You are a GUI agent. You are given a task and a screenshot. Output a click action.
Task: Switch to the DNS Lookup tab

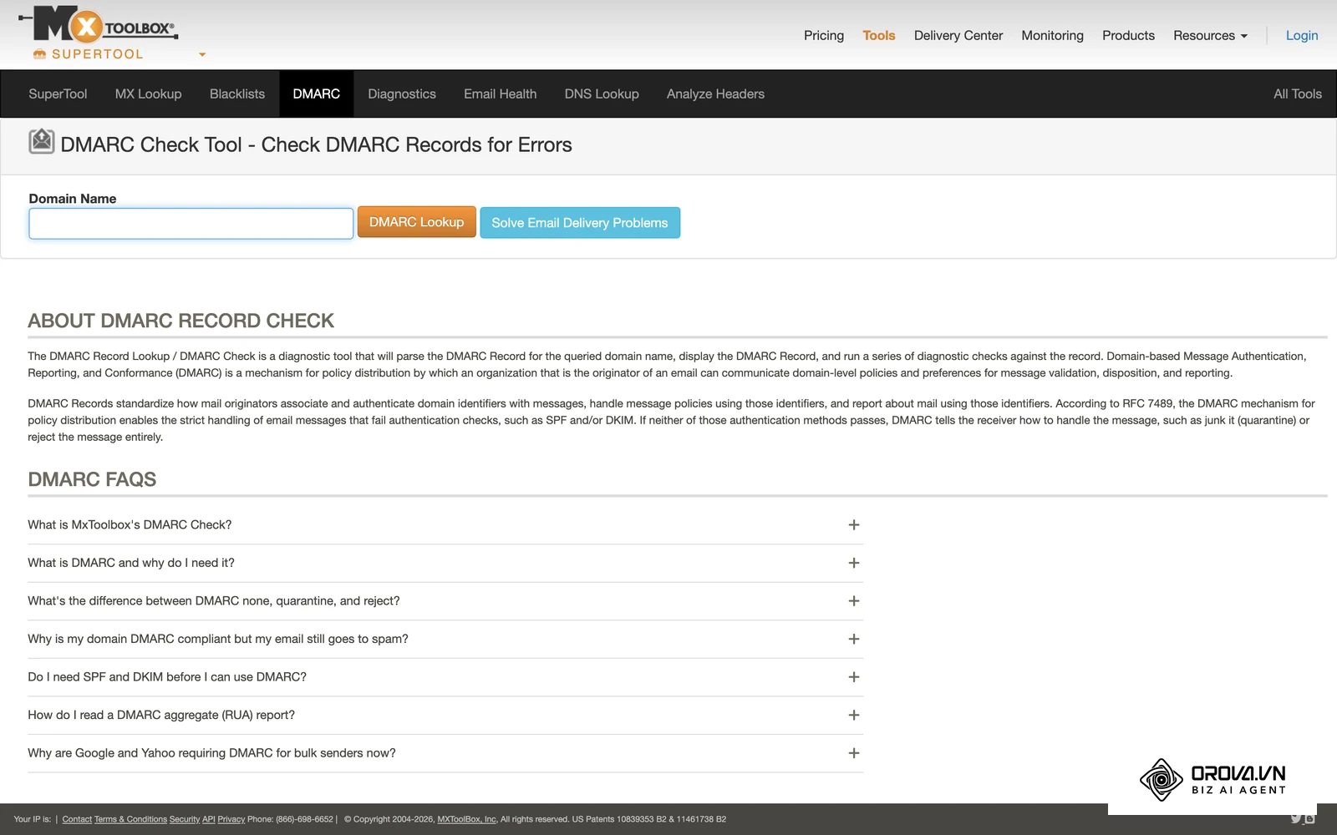click(x=602, y=94)
